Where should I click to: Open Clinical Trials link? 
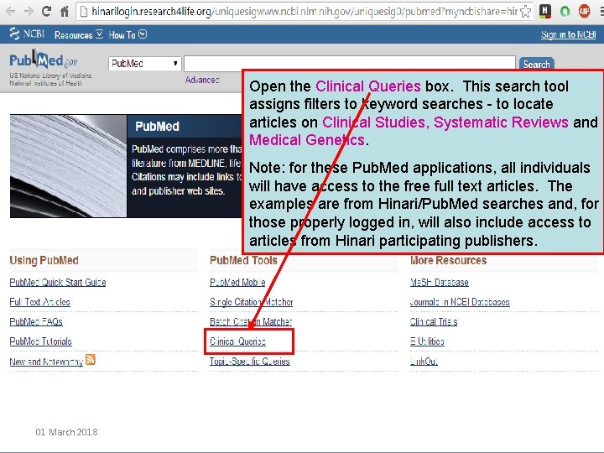434,321
